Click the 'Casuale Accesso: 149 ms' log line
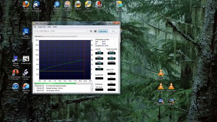This screenshot has height=122, width=217. click(x=54, y=88)
